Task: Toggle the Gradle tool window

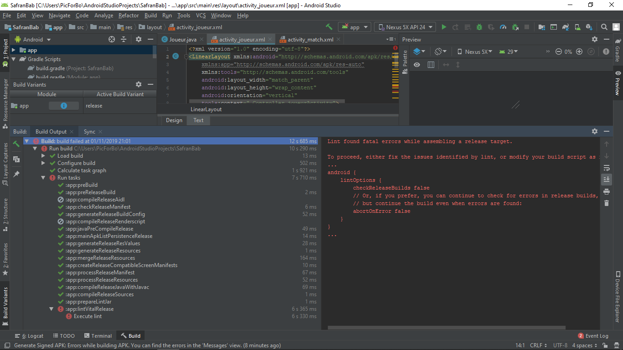Action: click(x=618, y=50)
